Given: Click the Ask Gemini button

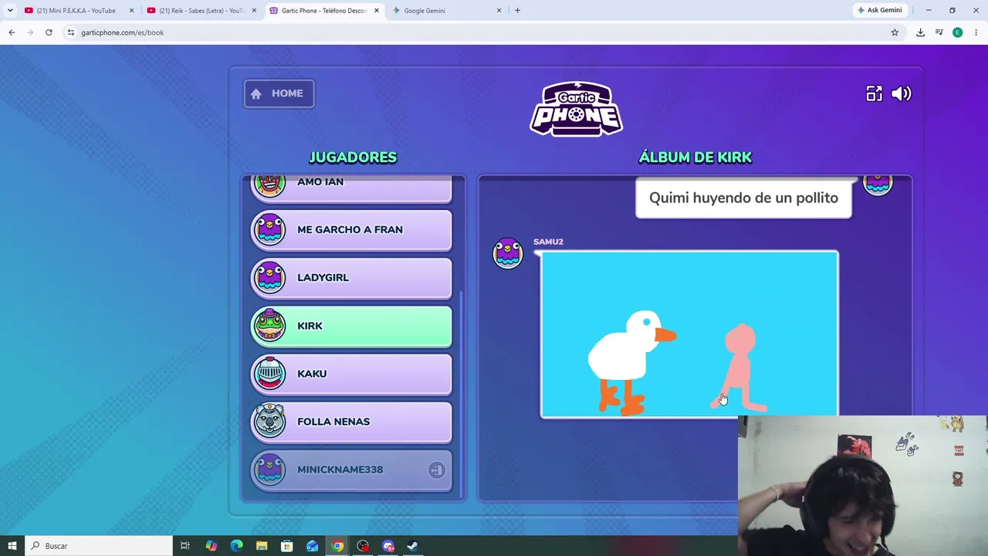Looking at the screenshot, I should point(879,11).
